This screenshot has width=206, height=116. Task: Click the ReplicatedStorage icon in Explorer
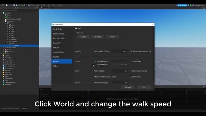4,64
